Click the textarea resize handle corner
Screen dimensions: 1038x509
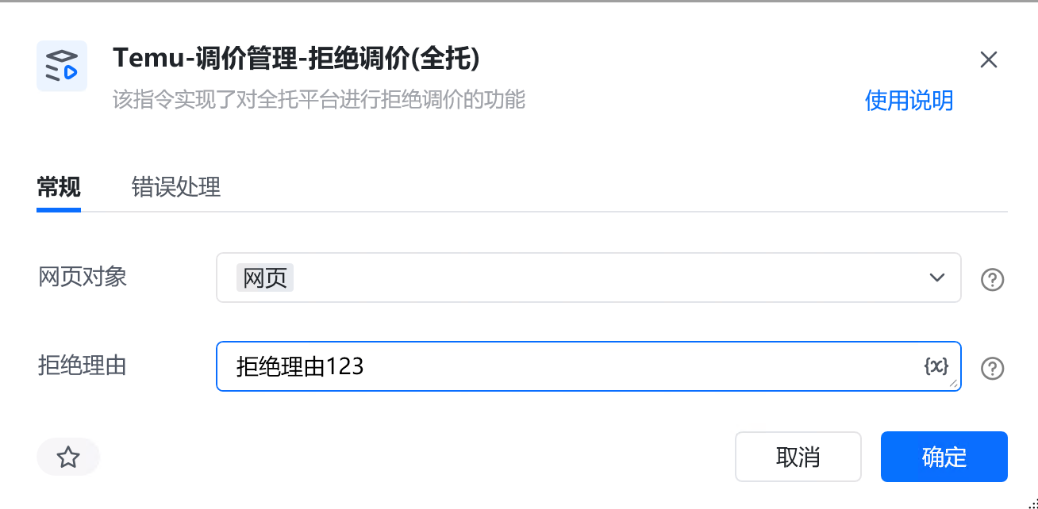[x=953, y=385]
